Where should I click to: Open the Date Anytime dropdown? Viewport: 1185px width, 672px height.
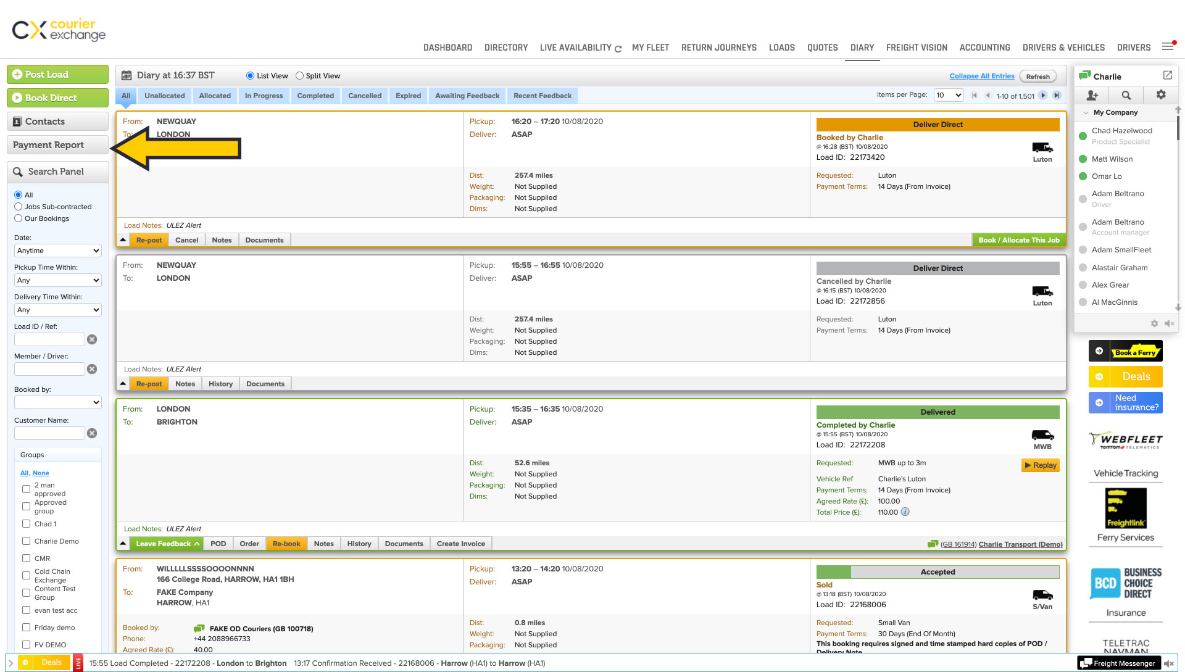point(57,251)
